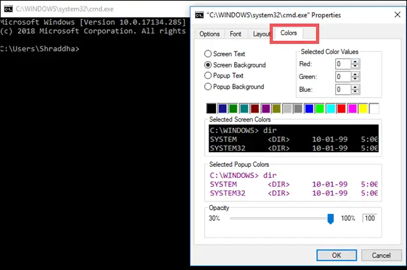The image size is (407, 270).
Task: Select the dark red color swatch
Action: coord(255,108)
